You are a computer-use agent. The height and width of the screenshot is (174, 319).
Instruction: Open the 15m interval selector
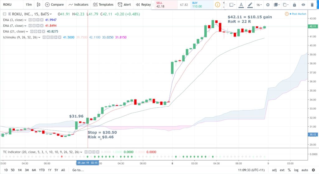[29, 4]
